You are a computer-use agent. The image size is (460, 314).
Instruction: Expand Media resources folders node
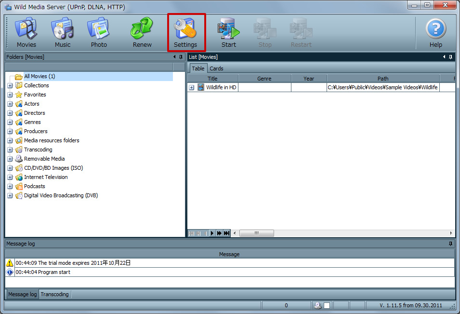click(x=10, y=140)
